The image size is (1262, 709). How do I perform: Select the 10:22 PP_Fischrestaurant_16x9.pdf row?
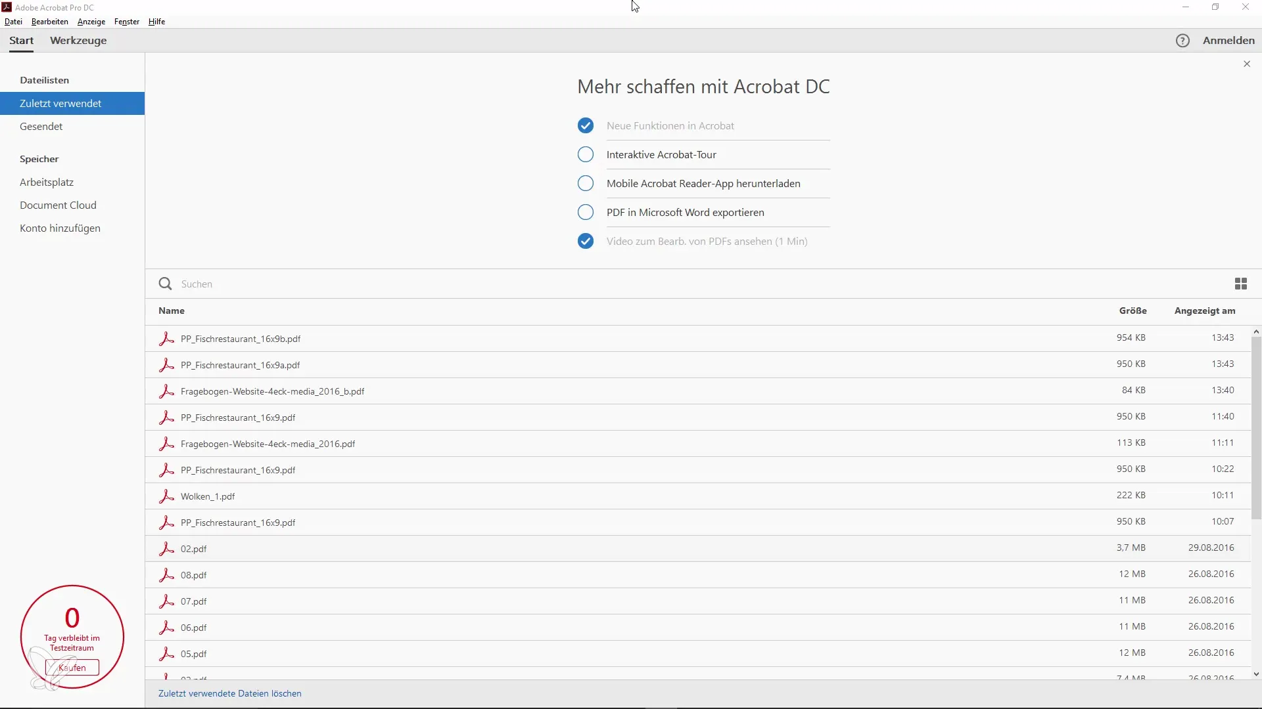pos(697,470)
